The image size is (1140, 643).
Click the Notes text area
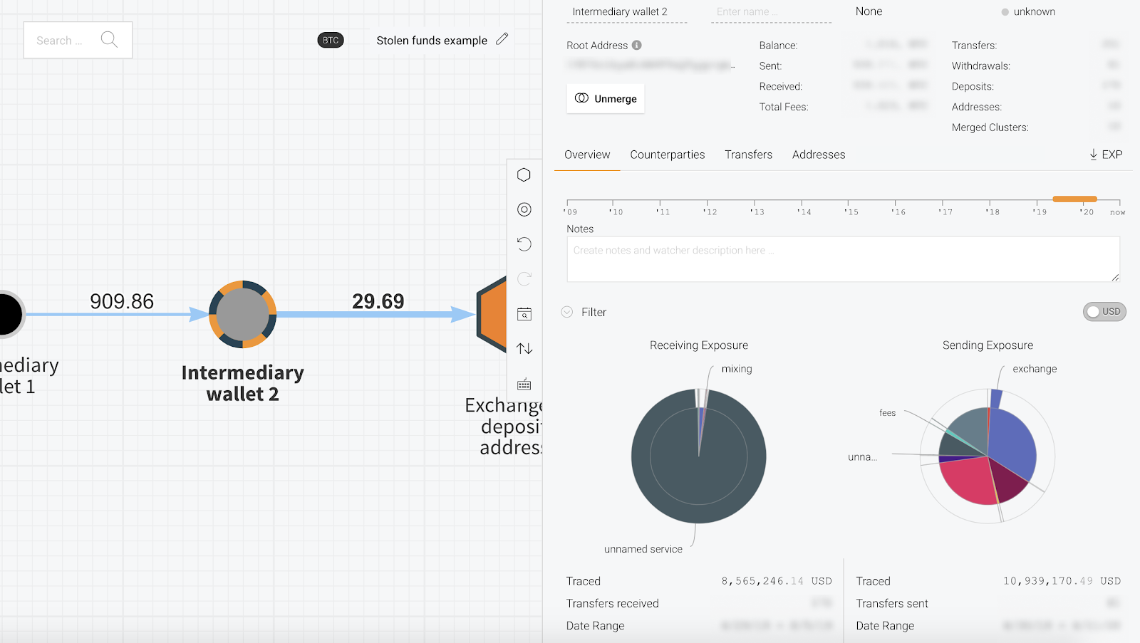pyautogui.click(x=842, y=259)
